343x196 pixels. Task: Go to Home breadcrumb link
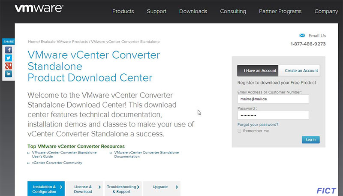pyautogui.click(x=33, y=42)
